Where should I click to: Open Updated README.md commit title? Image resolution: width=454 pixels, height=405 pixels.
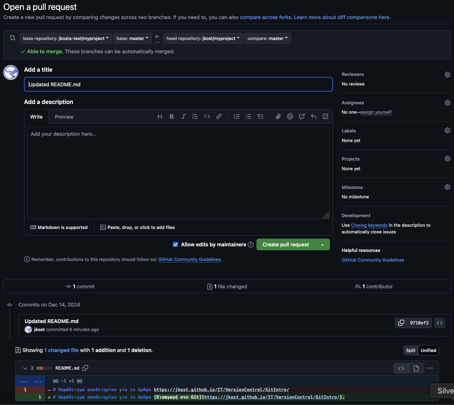pyautogui.click(x=52, y=321)
